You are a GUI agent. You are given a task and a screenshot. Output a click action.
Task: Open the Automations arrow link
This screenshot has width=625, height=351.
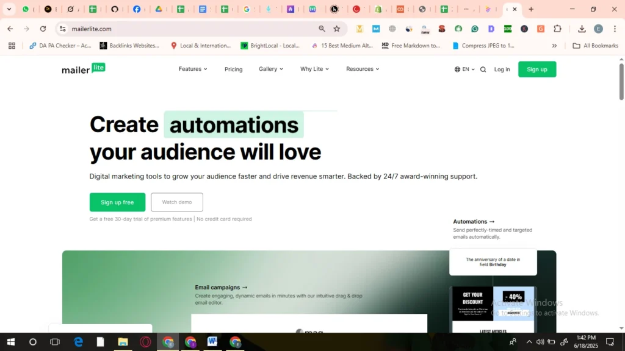[x=474, y=222]
